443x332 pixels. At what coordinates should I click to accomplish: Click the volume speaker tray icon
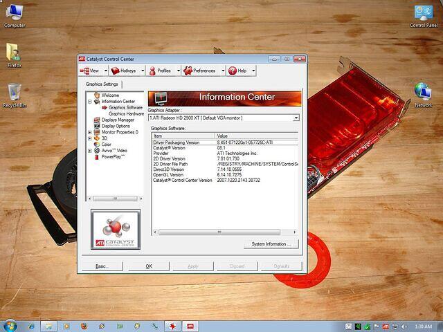(x=404, y=326)
